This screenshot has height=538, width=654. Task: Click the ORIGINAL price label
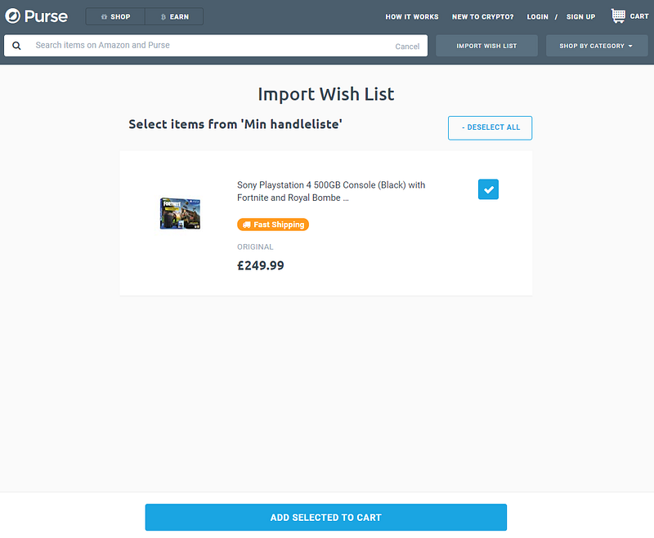(255, 247)
